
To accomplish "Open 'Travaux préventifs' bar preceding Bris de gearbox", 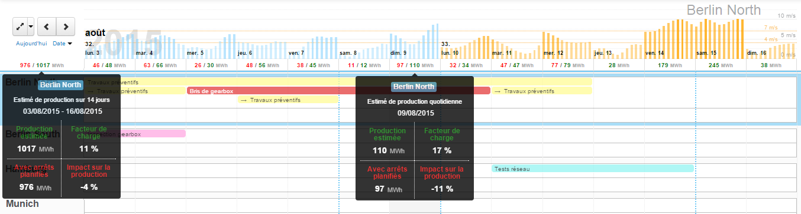I will (135, 91).
